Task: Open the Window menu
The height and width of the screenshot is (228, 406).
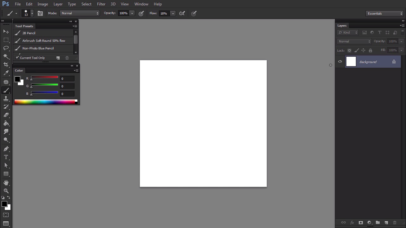Action: coord(141,4)
